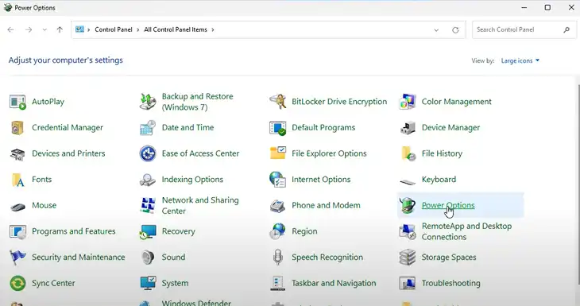
Task: Open the AutoPlay icon
Action: click(17, 102)
